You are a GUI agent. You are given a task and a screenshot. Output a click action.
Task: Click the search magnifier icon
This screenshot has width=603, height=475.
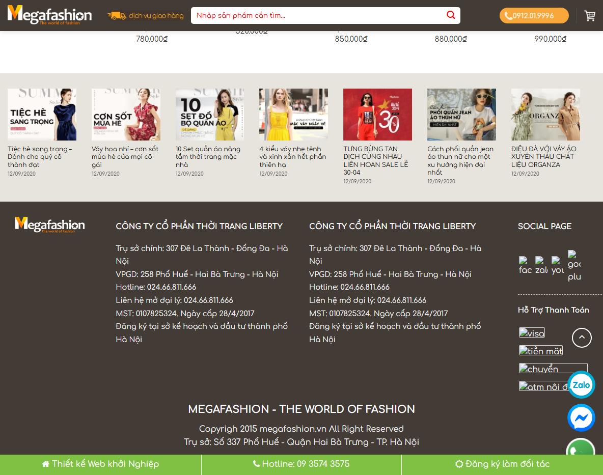click(x=450, y=15)
